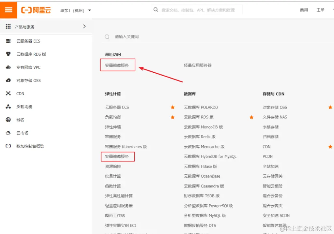Click the 域名 globe icon
The image size is (334, 234).
point(8,120)
